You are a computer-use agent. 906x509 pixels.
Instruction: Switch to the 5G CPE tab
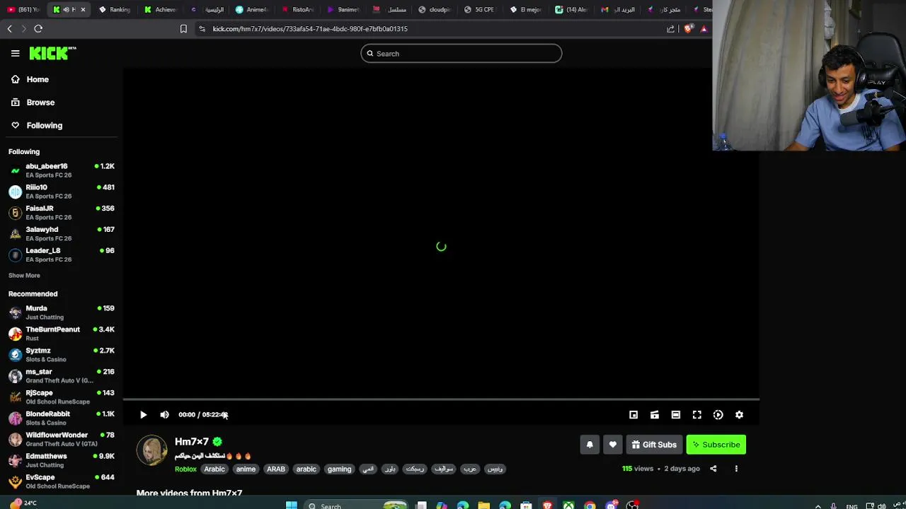coord(480,9)
